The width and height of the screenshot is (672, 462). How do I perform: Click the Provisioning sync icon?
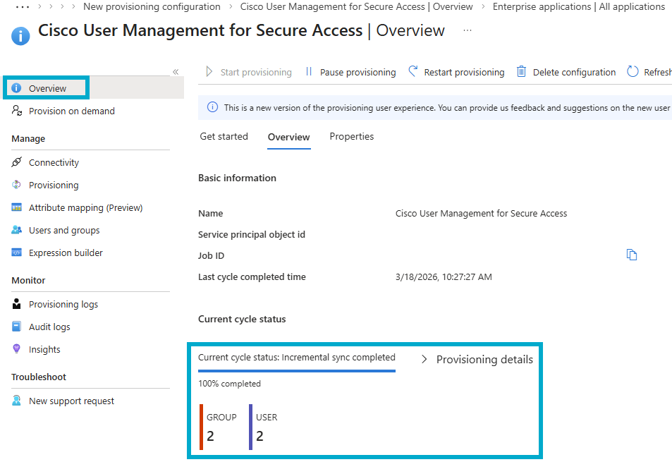pos(16,185)
